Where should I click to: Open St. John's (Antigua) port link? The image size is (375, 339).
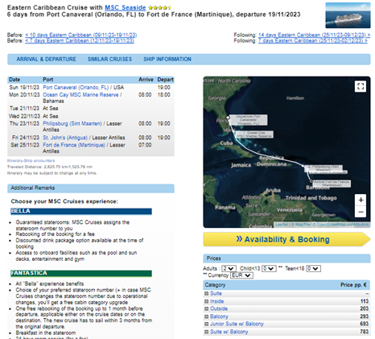pyautogui.click(x=65, y=138)
